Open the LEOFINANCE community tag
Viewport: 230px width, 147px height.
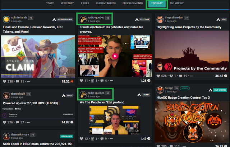pos(66,136)
